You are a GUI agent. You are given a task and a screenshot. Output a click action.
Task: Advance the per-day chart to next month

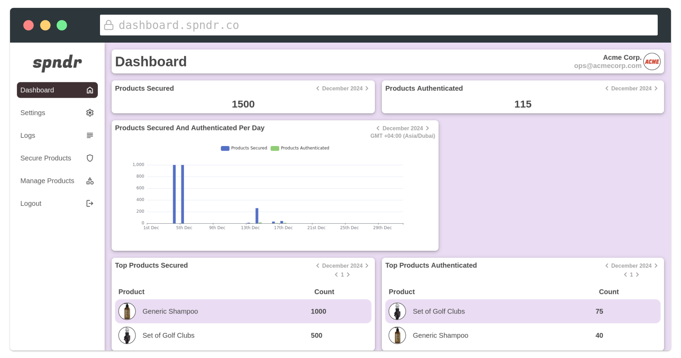point(427,128)
